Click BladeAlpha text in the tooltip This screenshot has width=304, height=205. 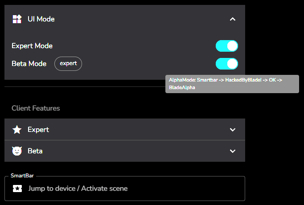182,87
